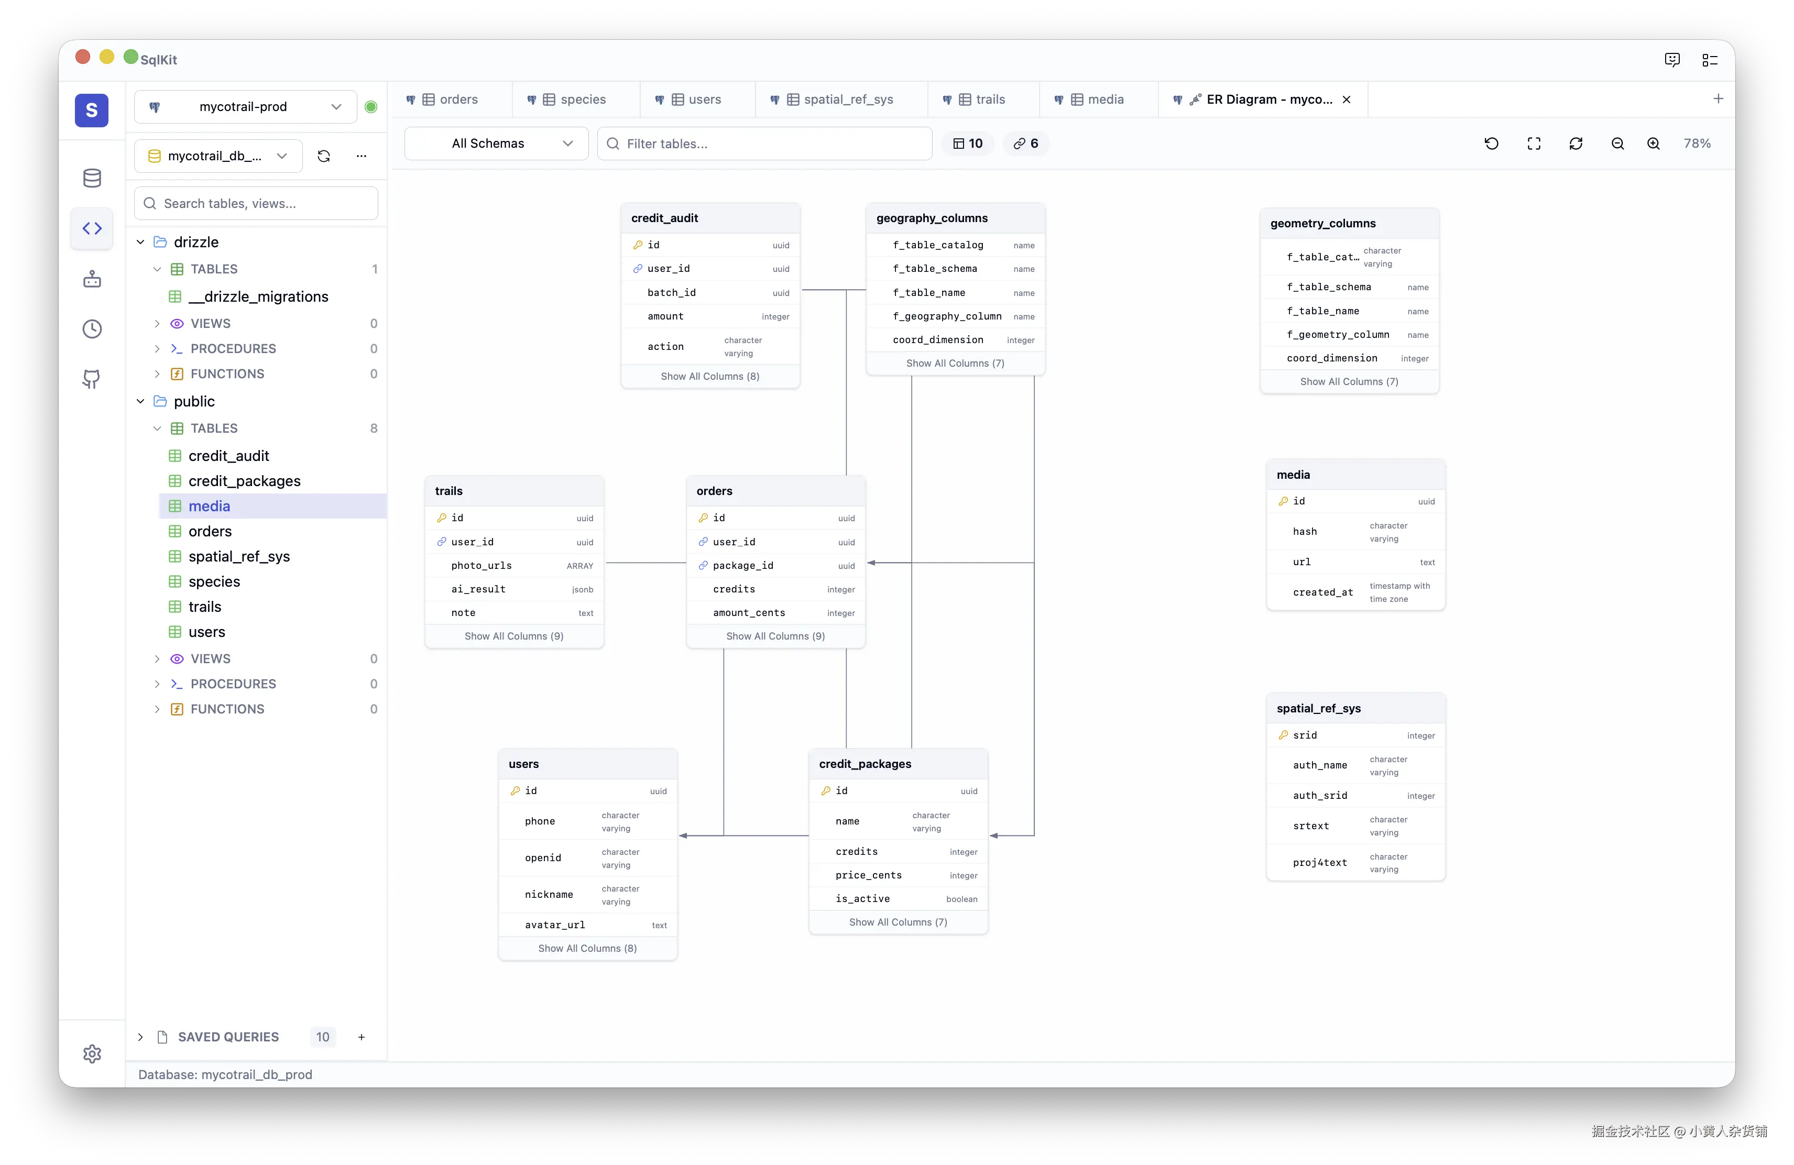The width and height of the screenshot is (1794, 1165).
Task: Click the relationships count badge showing 6
Action: coord(1026,143)
